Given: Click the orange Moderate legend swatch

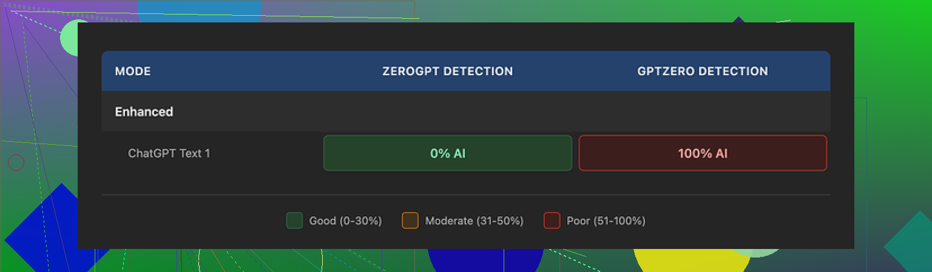Looking at the screenshot, I should click(x=410, y=221).
